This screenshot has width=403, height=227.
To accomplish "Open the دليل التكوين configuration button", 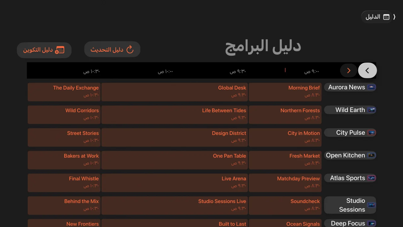I will coord(44,50).
